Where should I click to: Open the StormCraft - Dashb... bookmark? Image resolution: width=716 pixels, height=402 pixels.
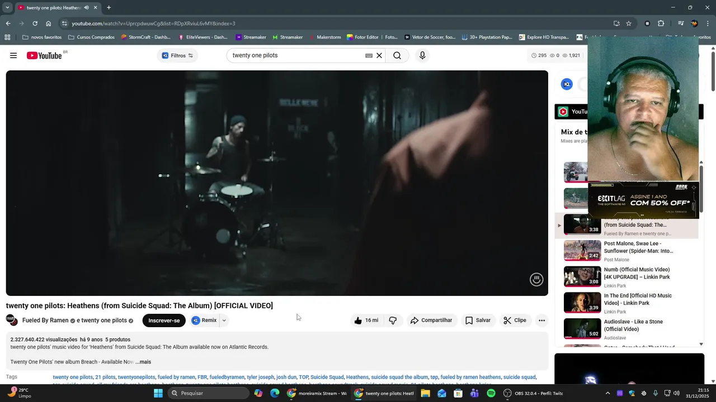pos(145,37)
